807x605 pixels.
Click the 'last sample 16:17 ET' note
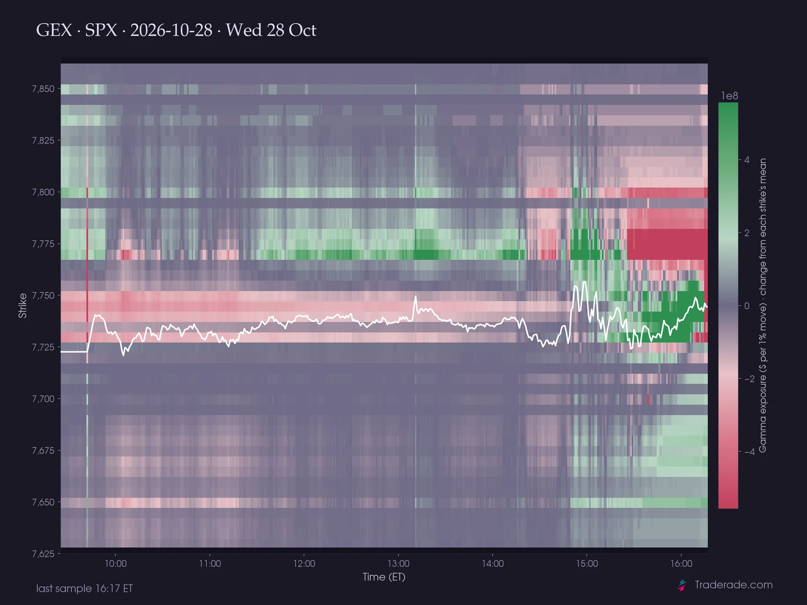[84, 588]
